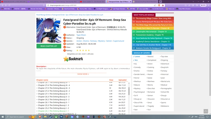Open File Explorer from taskbar
The image size is (211, 119).
coord(45,117)
